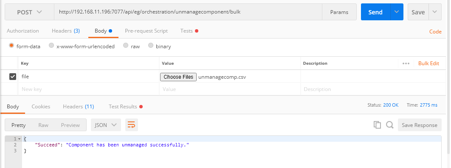The width and height of the screenshot is (451, 168).
Task: Open the response Headers (11) tab
Action: (79, 107)
